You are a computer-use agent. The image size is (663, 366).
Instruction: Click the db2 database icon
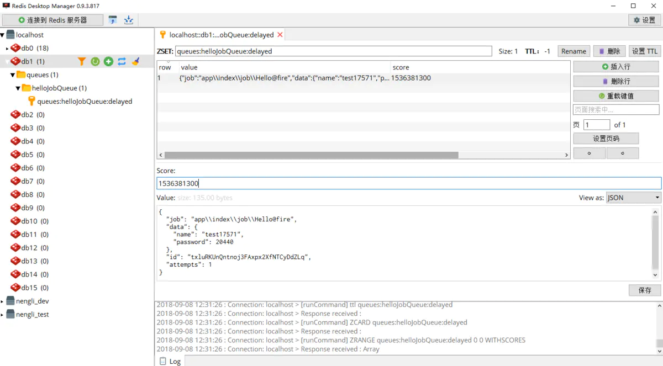(x=15, y=115)
